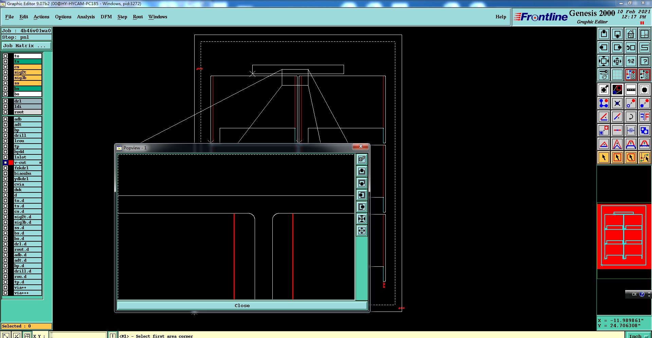
Task: Click the zoom out icon with small square
Action: click(x=617, y=61)
